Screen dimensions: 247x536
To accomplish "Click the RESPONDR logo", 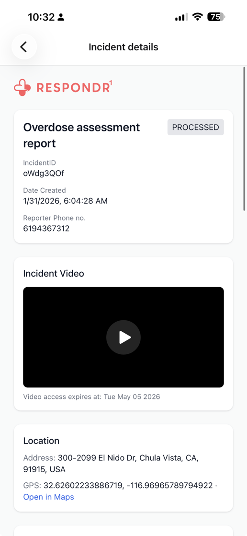I will tap(63, 87).
